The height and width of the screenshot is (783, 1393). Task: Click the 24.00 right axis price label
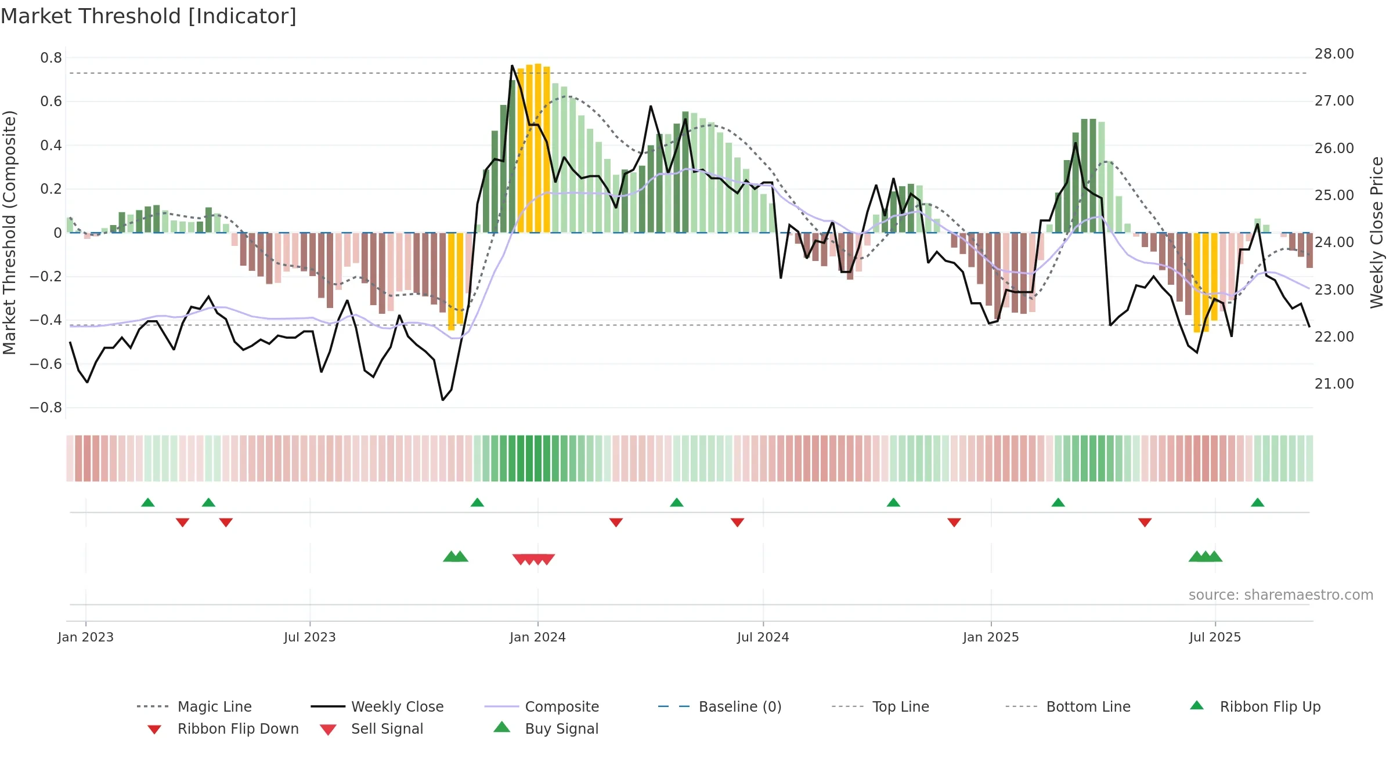(x=1334, y=242)
